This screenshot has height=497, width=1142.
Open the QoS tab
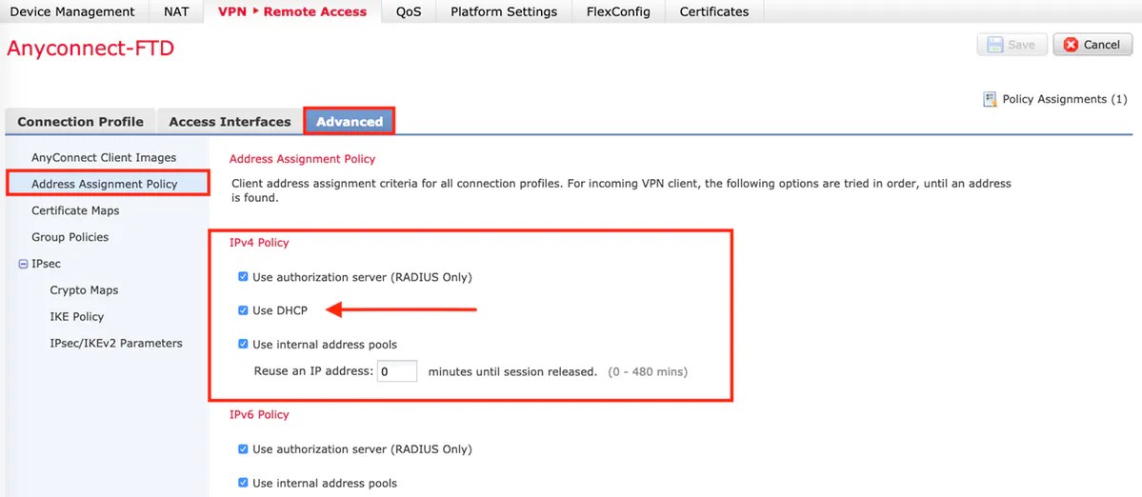(408, 11)
